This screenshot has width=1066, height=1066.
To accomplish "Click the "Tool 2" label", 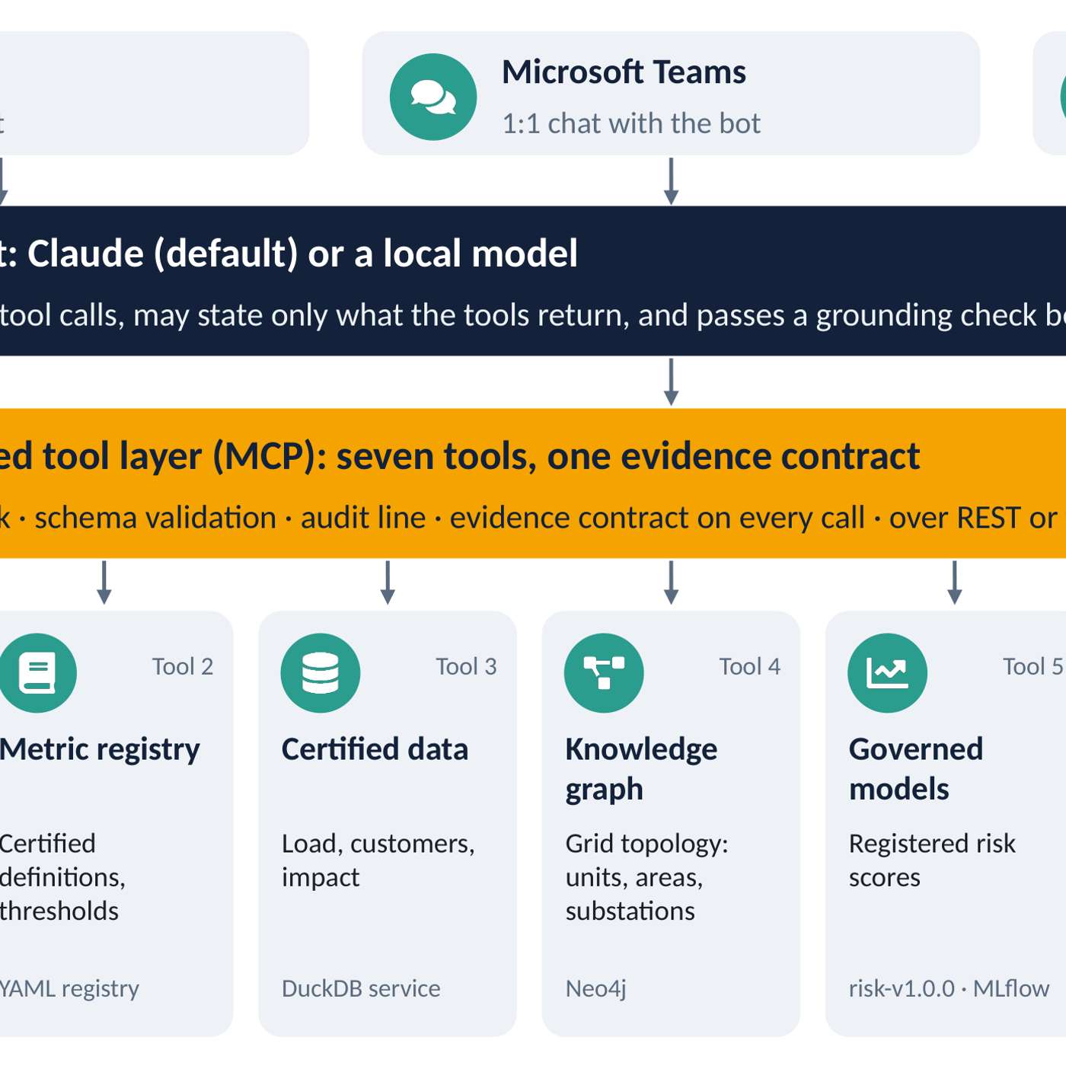I will coord(183,666).
